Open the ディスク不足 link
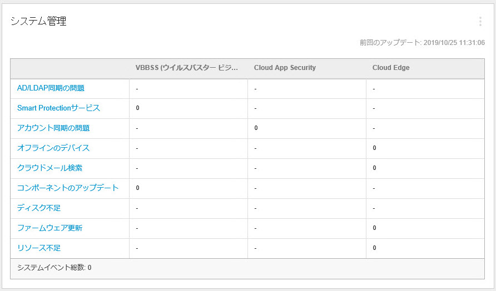The width and height of the screenshot is (496, 291). pos(39,208)
